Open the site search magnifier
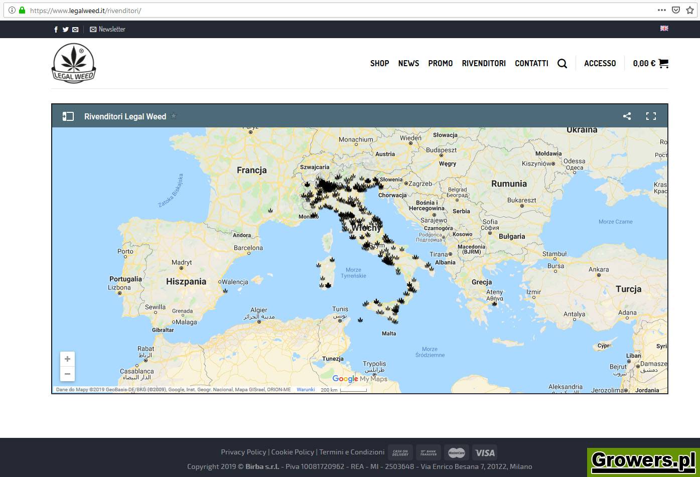Screen dimensions: 700x477 coord(562,64)
